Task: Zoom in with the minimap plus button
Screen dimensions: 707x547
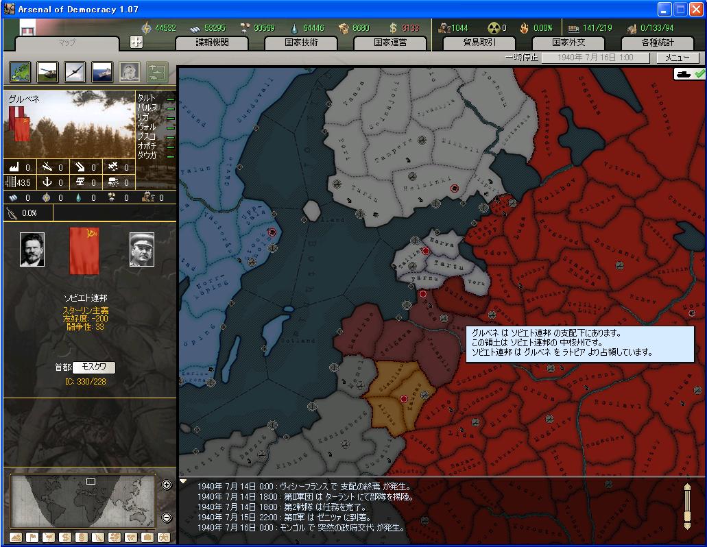Action: pos(167,485)
